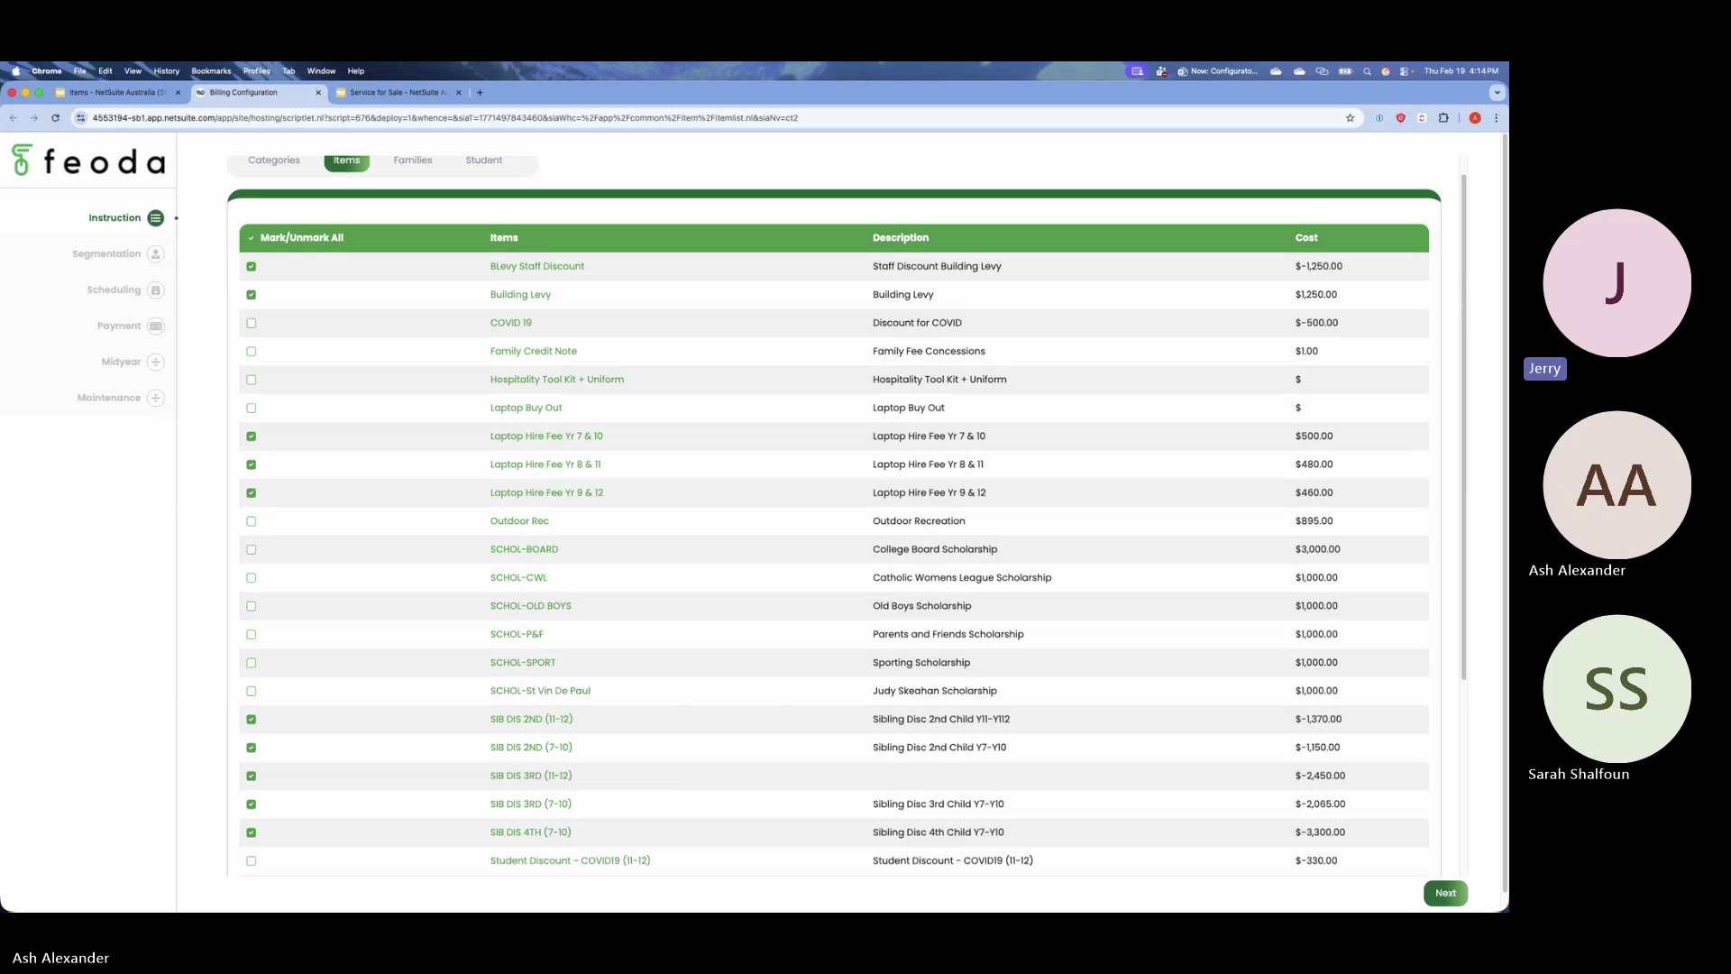The image size is (1731, 974).
Task: Open Chrome extensions puzzle icon
Action: pyautogui.click(x=1443, y=118)
